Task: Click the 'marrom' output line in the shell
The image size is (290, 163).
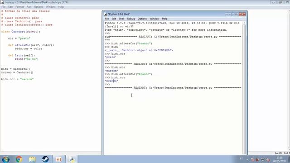Action: pos(111,71)
